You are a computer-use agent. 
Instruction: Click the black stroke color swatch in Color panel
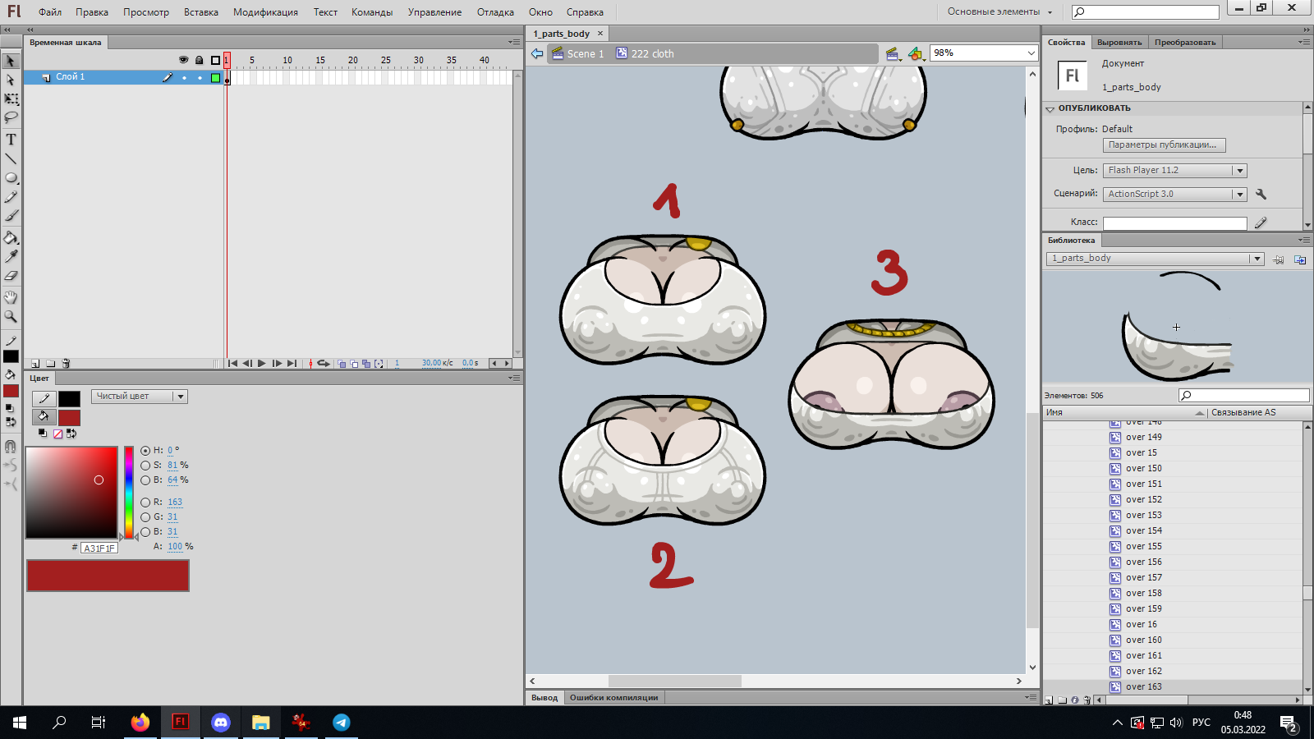[69, 399]
